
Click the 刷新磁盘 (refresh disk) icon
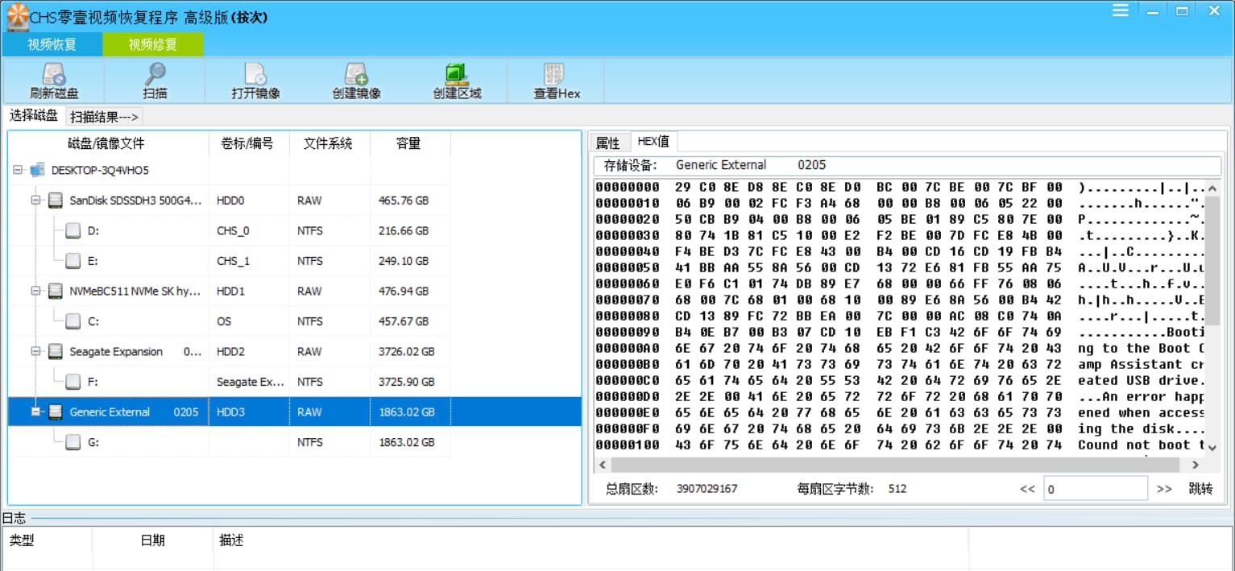pos(53,81)
